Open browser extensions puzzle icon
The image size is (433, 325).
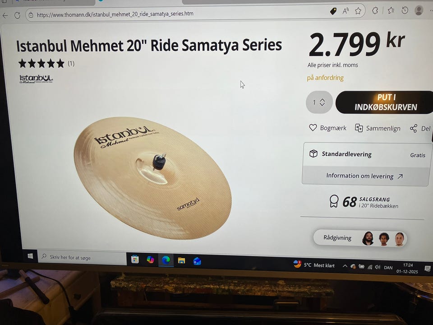375,10
